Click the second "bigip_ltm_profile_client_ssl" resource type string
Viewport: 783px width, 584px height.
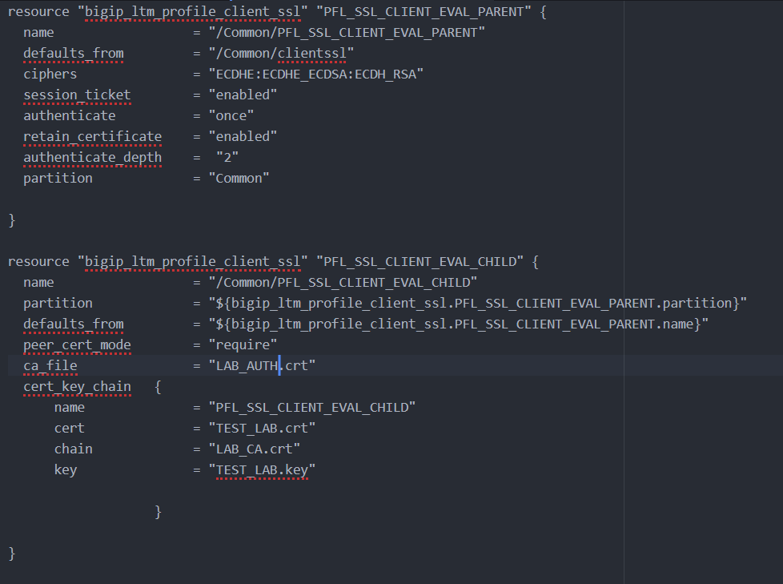pyautogui.click(x=193, y=262)
